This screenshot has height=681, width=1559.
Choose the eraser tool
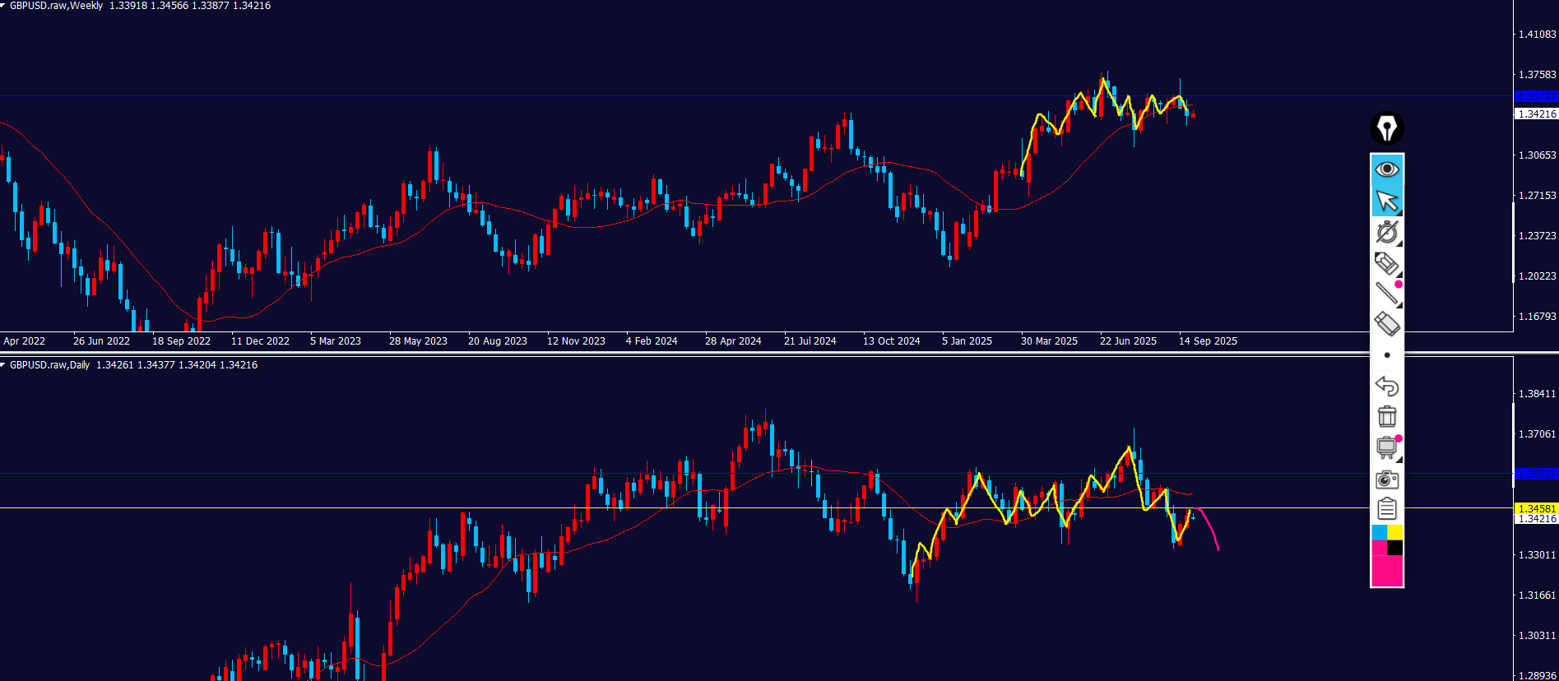(x=1386, y=323)
